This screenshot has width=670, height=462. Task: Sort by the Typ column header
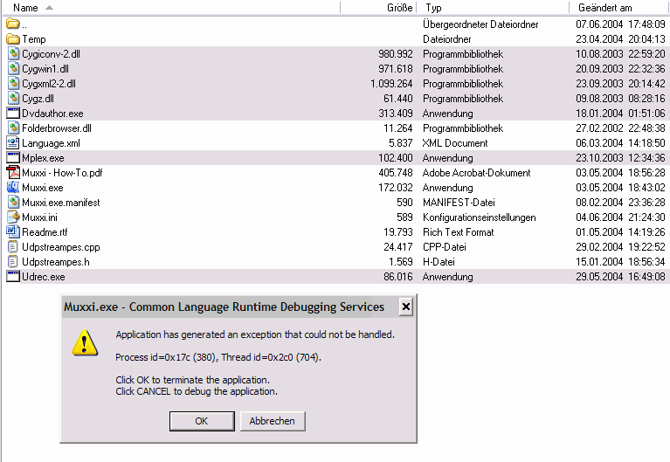(x=433, y=7)
